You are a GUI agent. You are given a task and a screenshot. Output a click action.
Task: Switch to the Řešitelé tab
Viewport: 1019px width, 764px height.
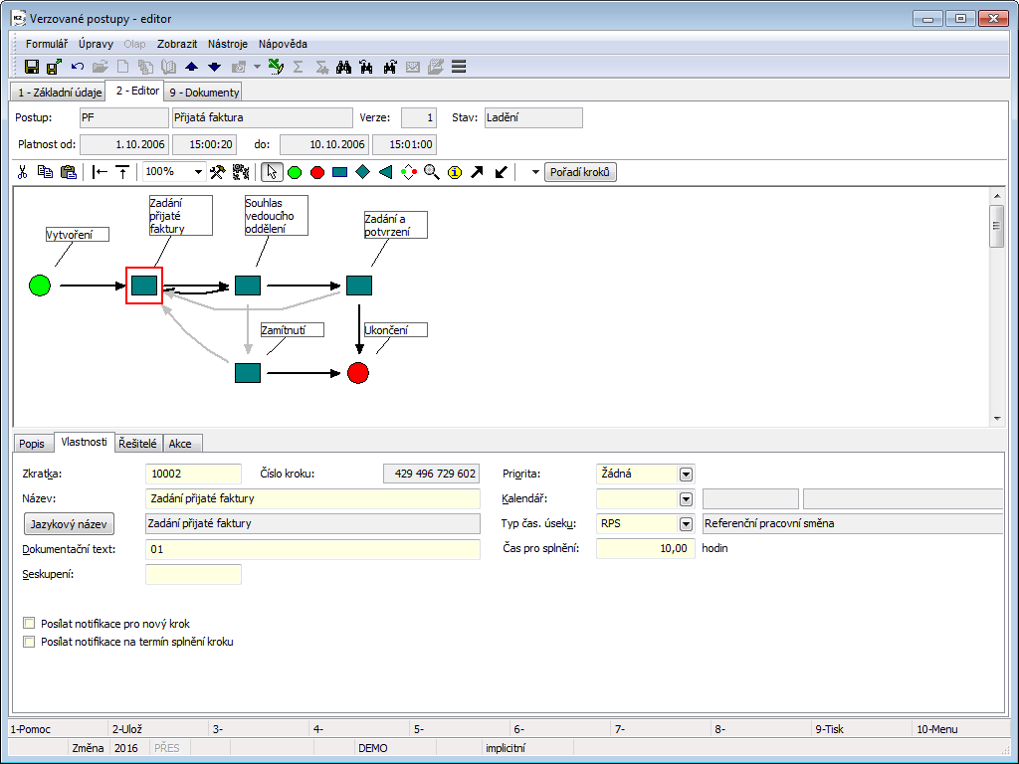138,444
